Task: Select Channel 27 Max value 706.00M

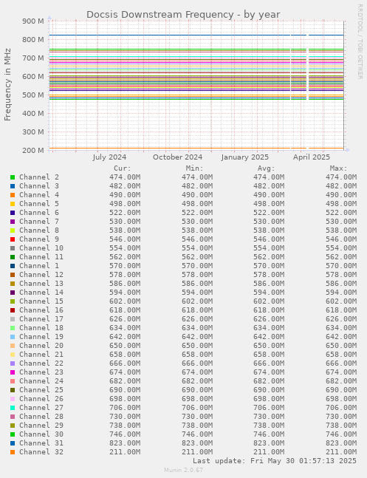Action: (x=341, y=408)
